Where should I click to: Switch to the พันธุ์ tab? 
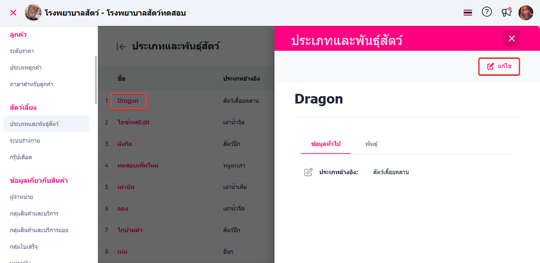click(371, 144)
